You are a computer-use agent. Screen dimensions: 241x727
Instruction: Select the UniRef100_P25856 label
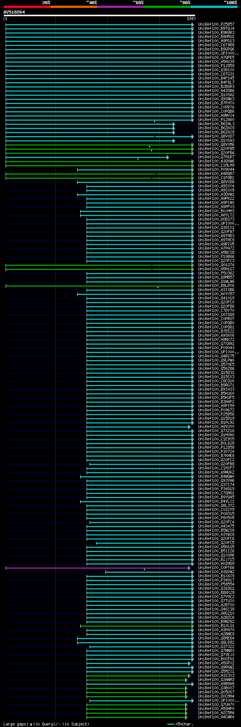pos(216,414)
